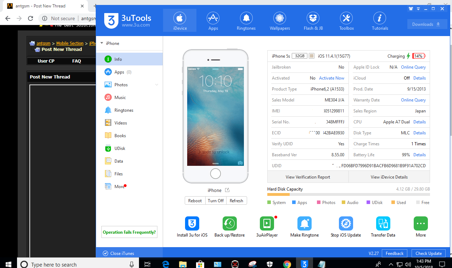
Task: Select Data in the sidebar
Action: 129,161
